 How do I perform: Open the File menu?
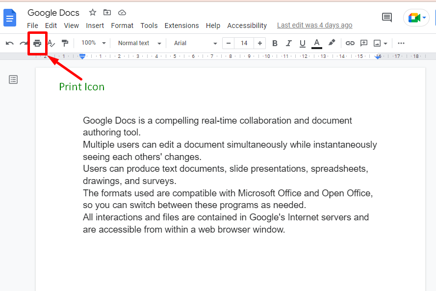32,26
